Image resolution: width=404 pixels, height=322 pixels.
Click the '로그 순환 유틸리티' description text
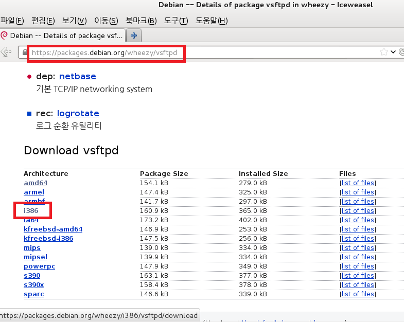click(x=69, y=126)
